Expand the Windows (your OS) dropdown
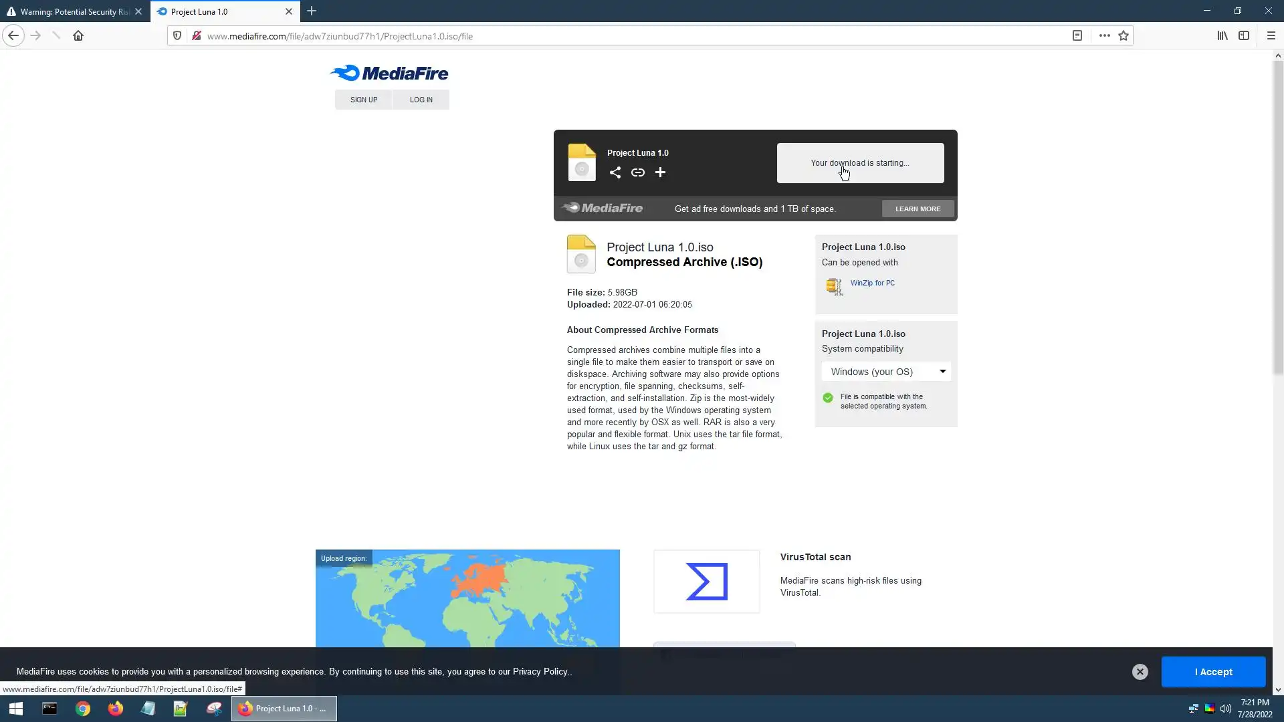This screenshot has width=1284, height=722. tap(885, 372)
